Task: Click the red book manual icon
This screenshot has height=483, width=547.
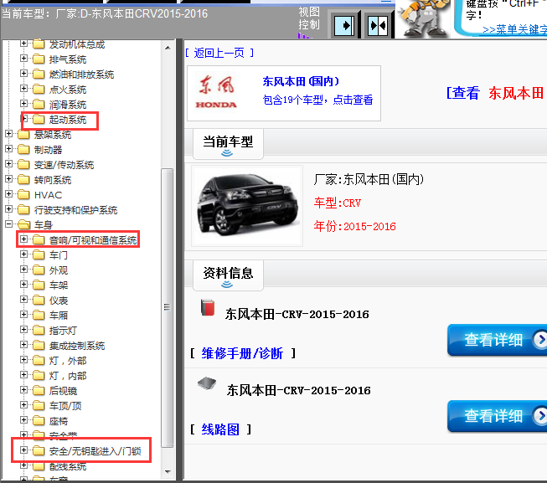Action: coord(208,307)
